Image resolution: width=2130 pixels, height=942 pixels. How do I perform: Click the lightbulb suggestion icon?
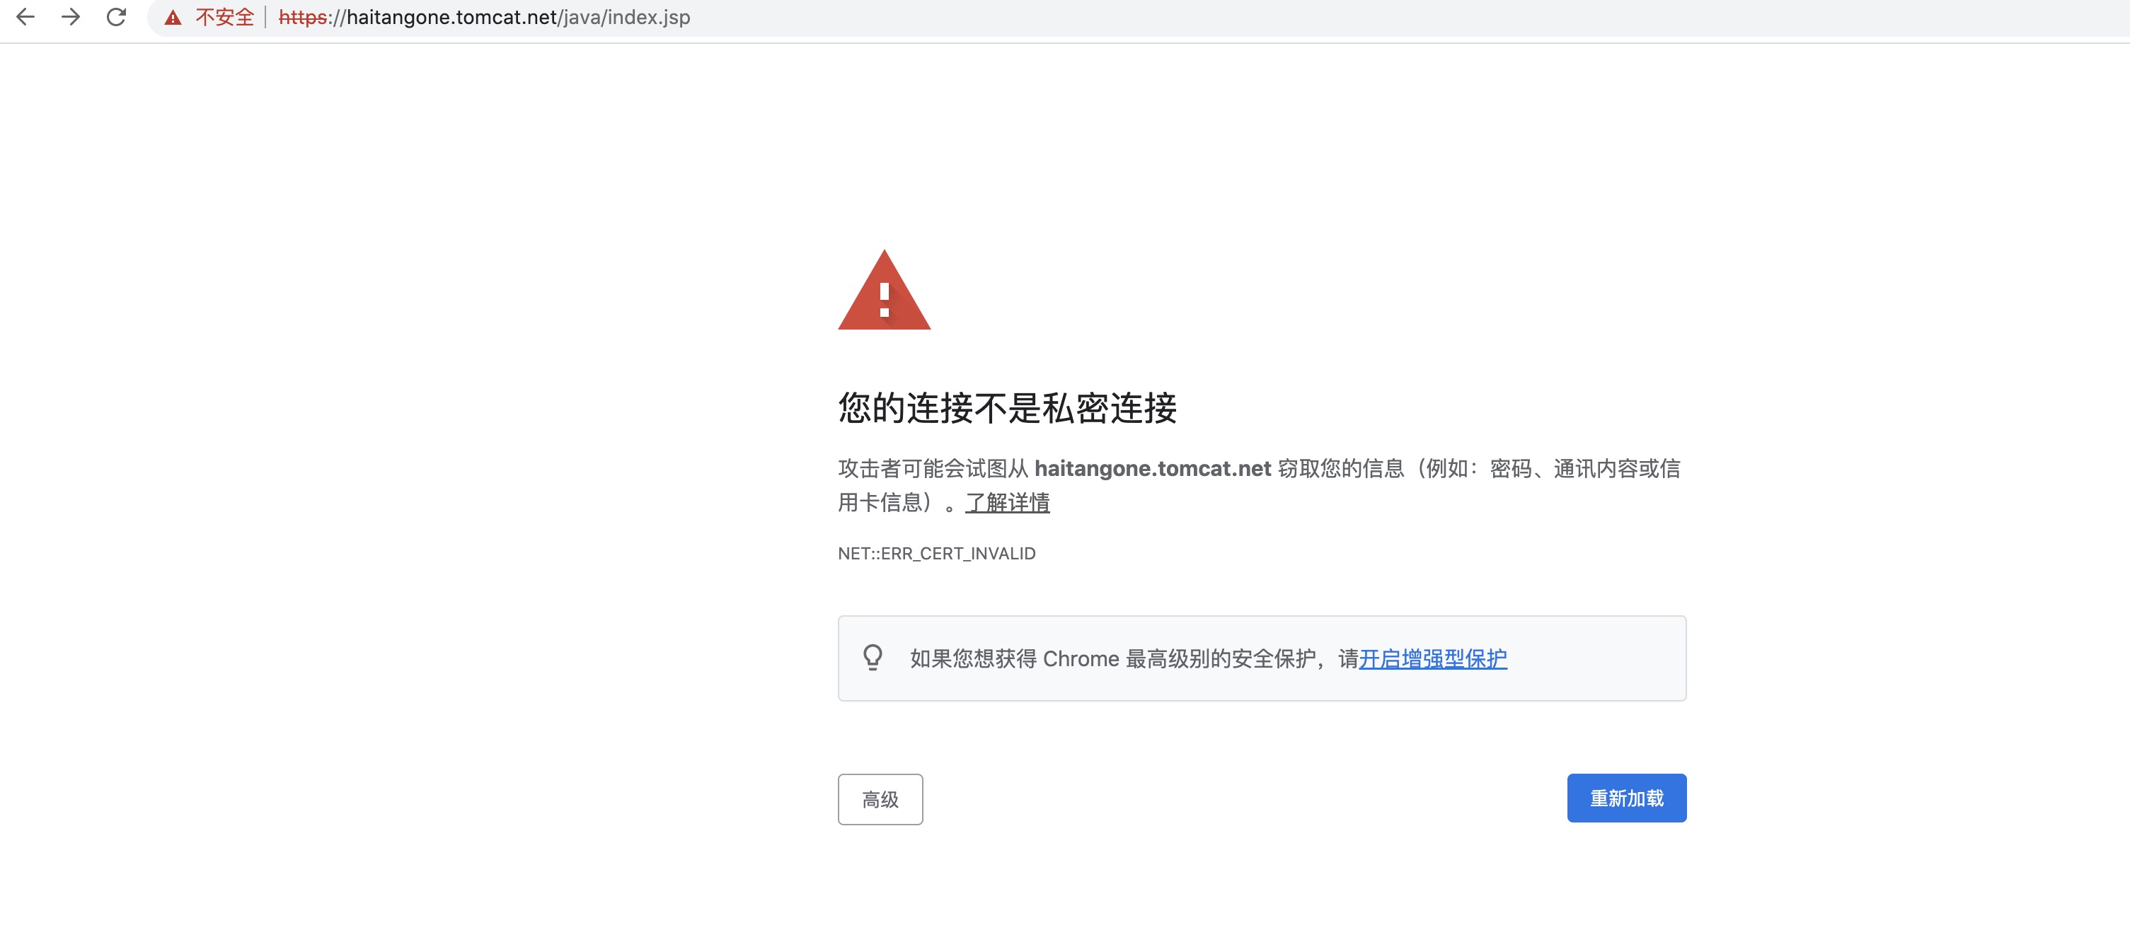872,658
